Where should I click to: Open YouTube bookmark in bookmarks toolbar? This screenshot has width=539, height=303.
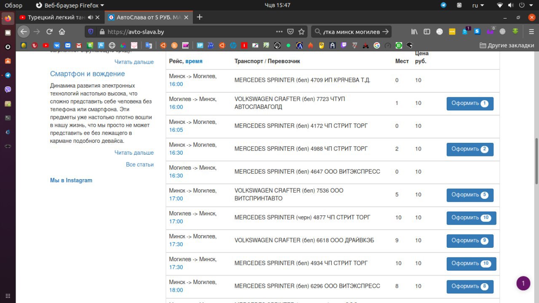click(x=45, y=45)
